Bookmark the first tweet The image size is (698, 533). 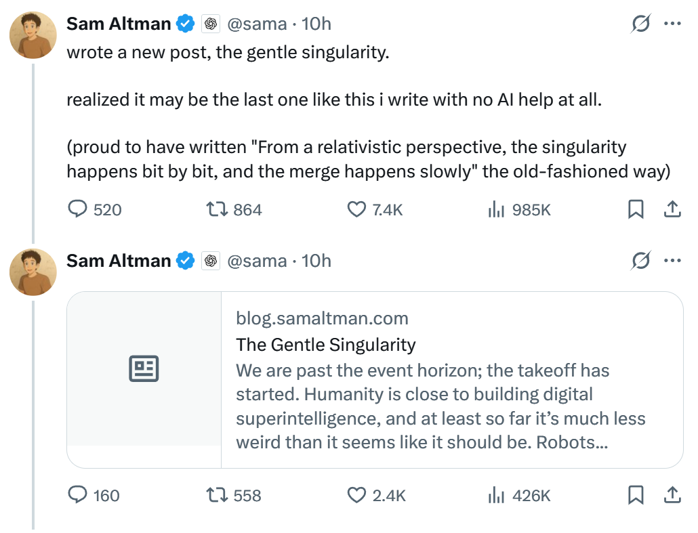[636, 210]
